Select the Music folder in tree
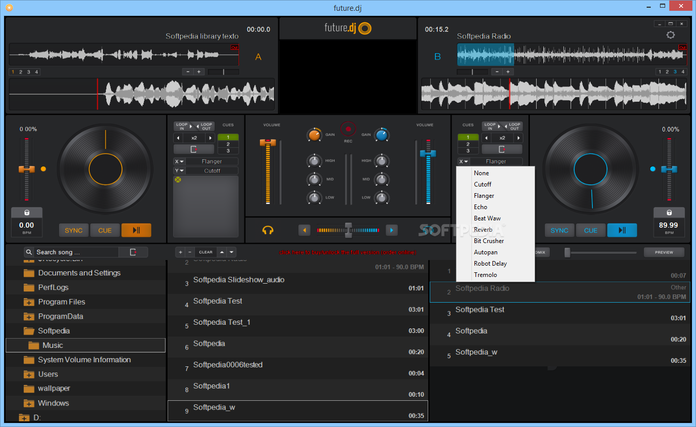Image resolution: width=696 pixels, height=427 pixels. point(85,345)
